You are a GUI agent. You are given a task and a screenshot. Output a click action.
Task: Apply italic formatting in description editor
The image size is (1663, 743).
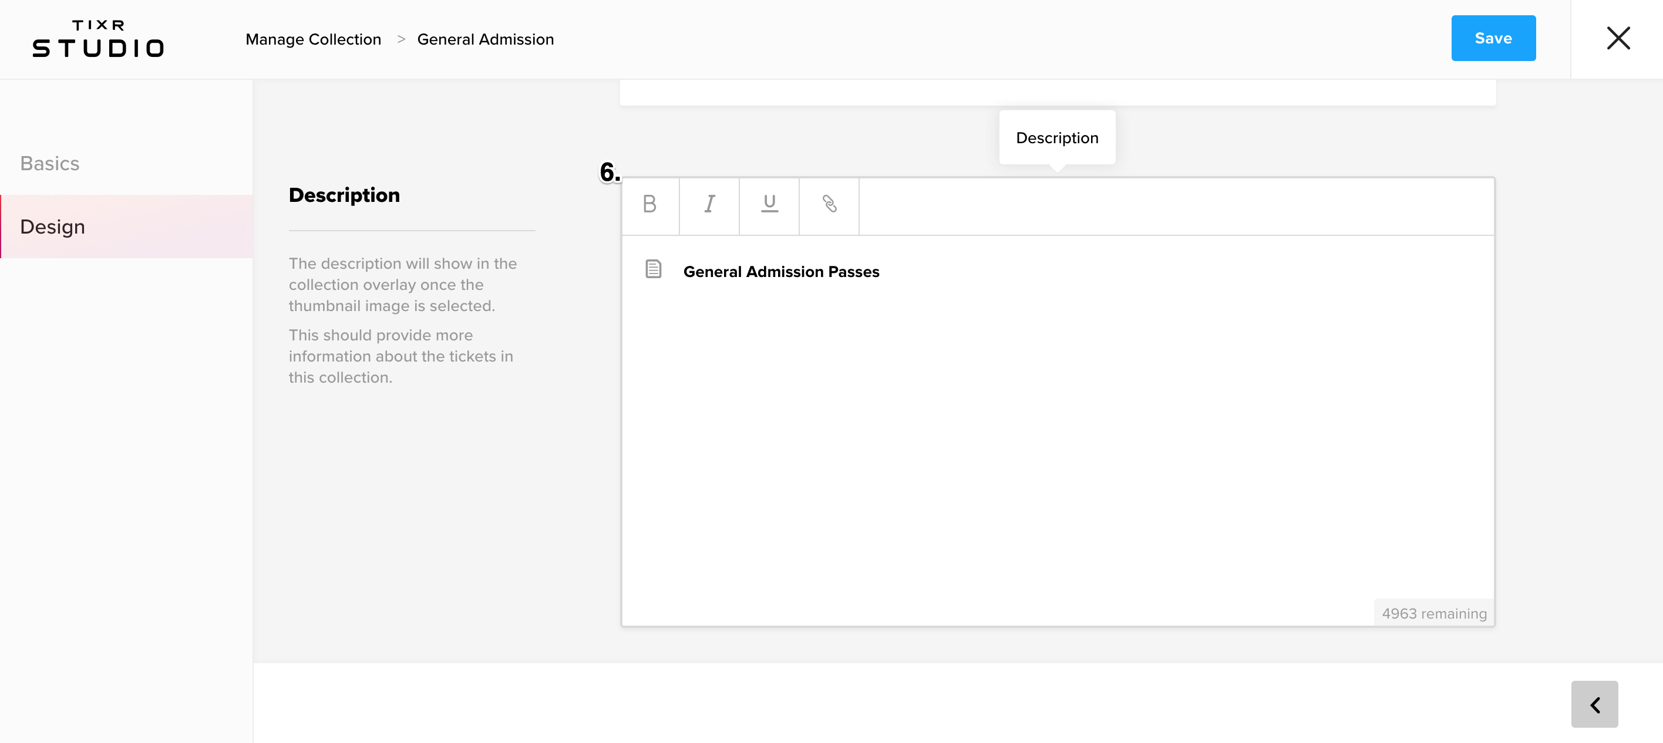click(x=709, y=205)
